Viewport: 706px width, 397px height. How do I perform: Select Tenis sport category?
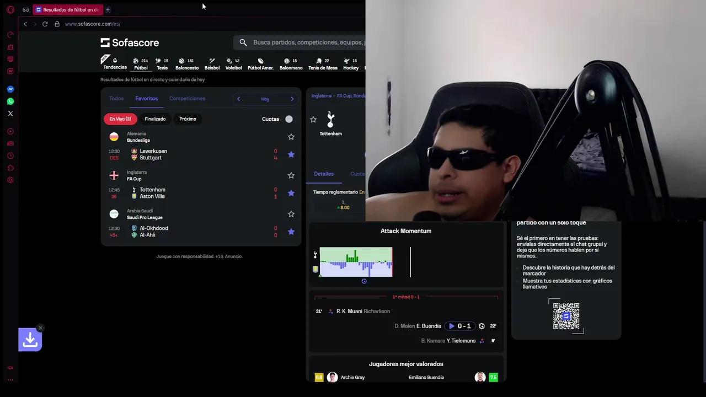tap(162, 64)
